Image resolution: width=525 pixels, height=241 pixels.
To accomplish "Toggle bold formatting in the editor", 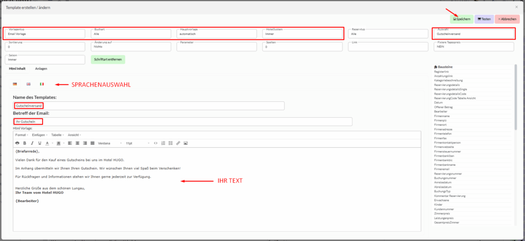I will point(25,143).
